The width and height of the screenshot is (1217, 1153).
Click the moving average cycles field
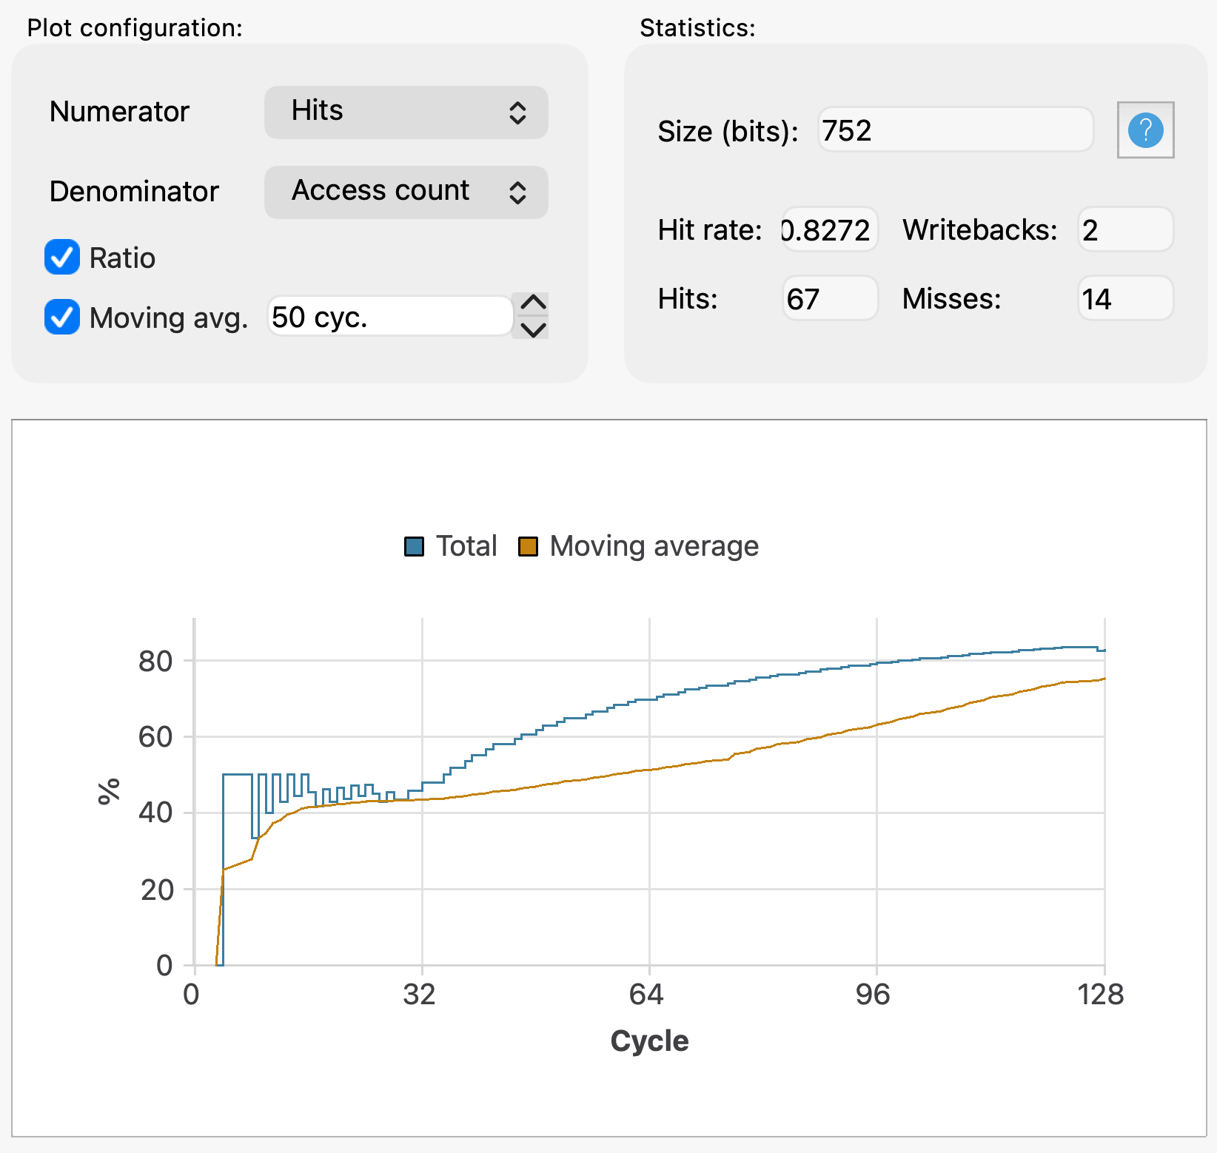(389, 317)
